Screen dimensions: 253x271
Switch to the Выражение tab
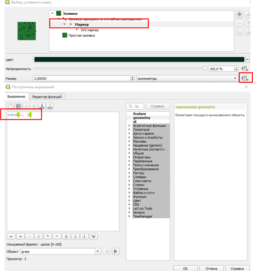click(16, 97)
